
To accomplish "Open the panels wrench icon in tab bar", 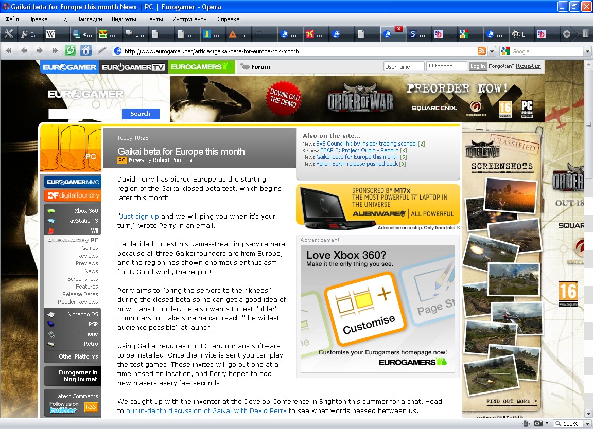I will (x=8, y=34).
